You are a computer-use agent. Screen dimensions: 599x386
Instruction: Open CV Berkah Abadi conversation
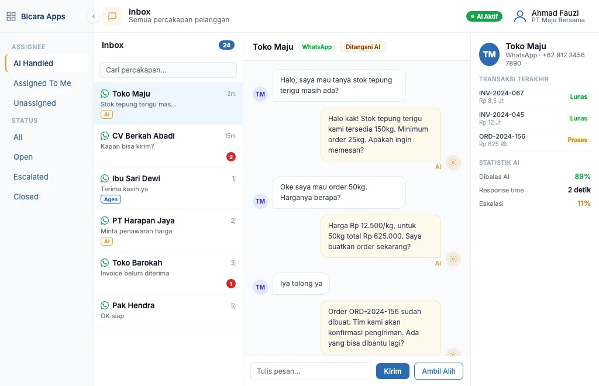168,146
